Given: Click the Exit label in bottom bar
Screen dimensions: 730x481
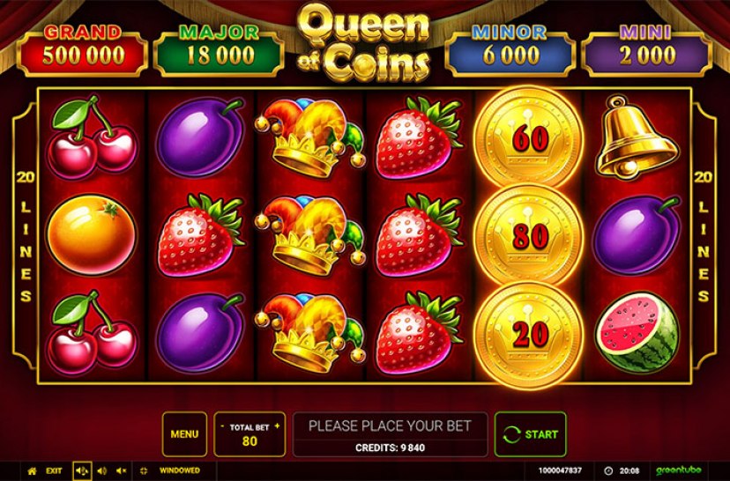Looking at the screenshot, I should [54, 470].
